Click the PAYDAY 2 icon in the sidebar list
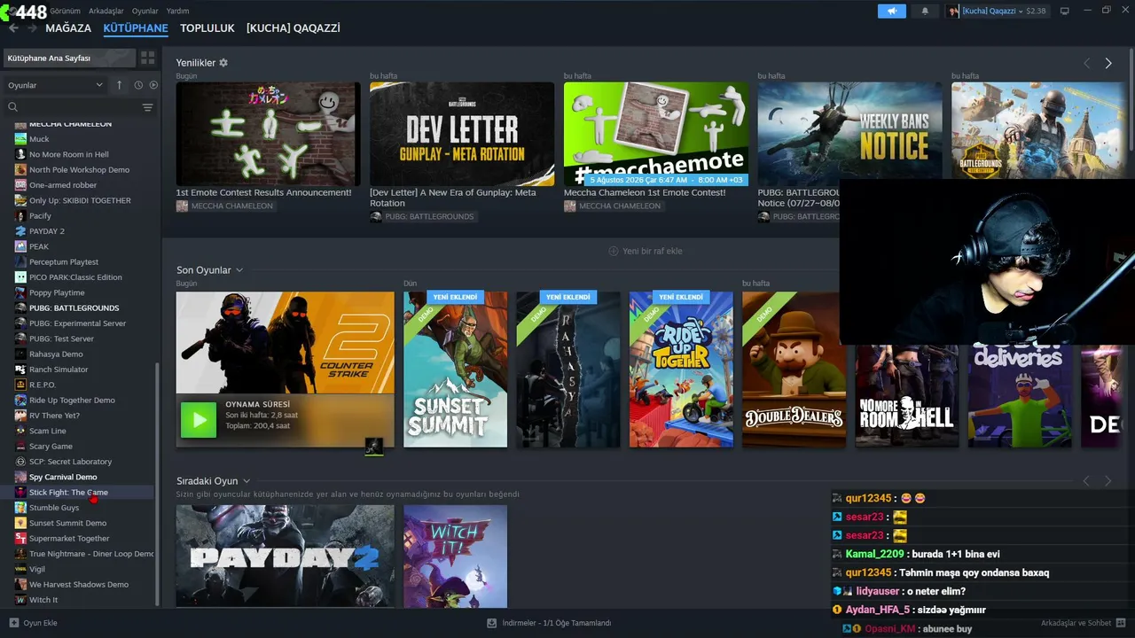This screenshot has width=1135, height=638. coord(20,231)
